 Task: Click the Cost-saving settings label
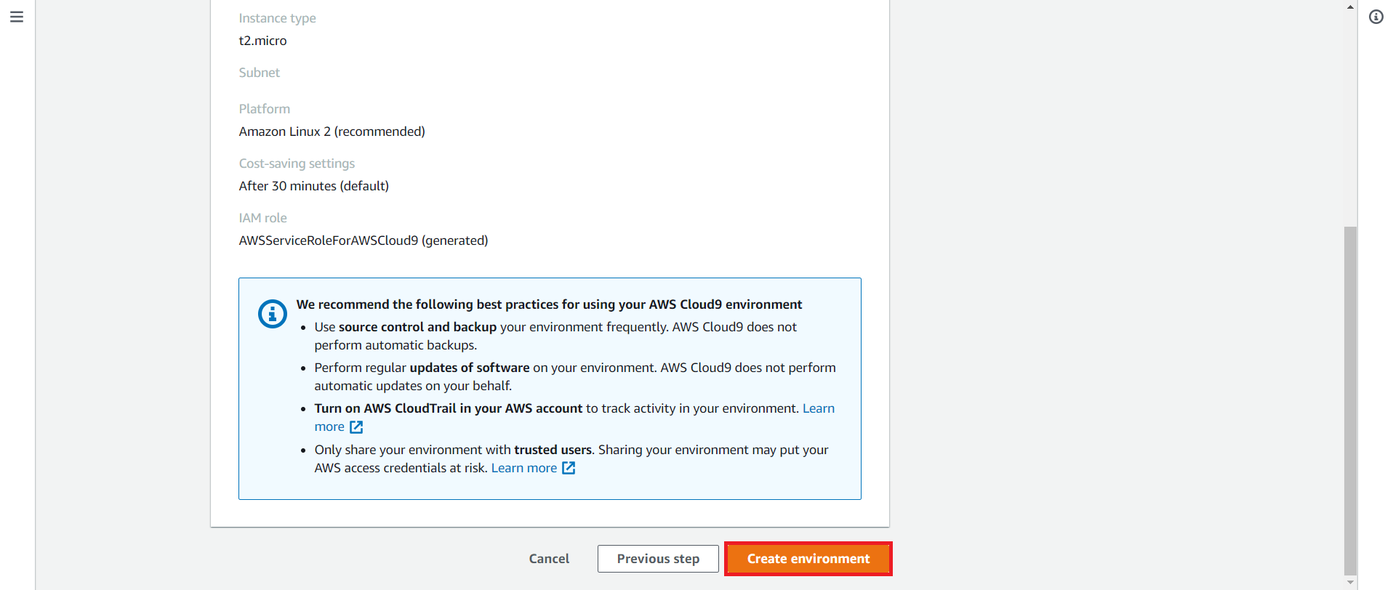(297, 163)
